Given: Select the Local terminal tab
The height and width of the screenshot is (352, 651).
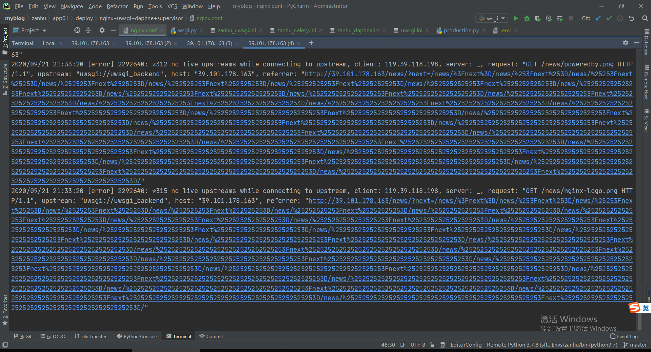Looking at the screenshot, I should click(49, 43).
